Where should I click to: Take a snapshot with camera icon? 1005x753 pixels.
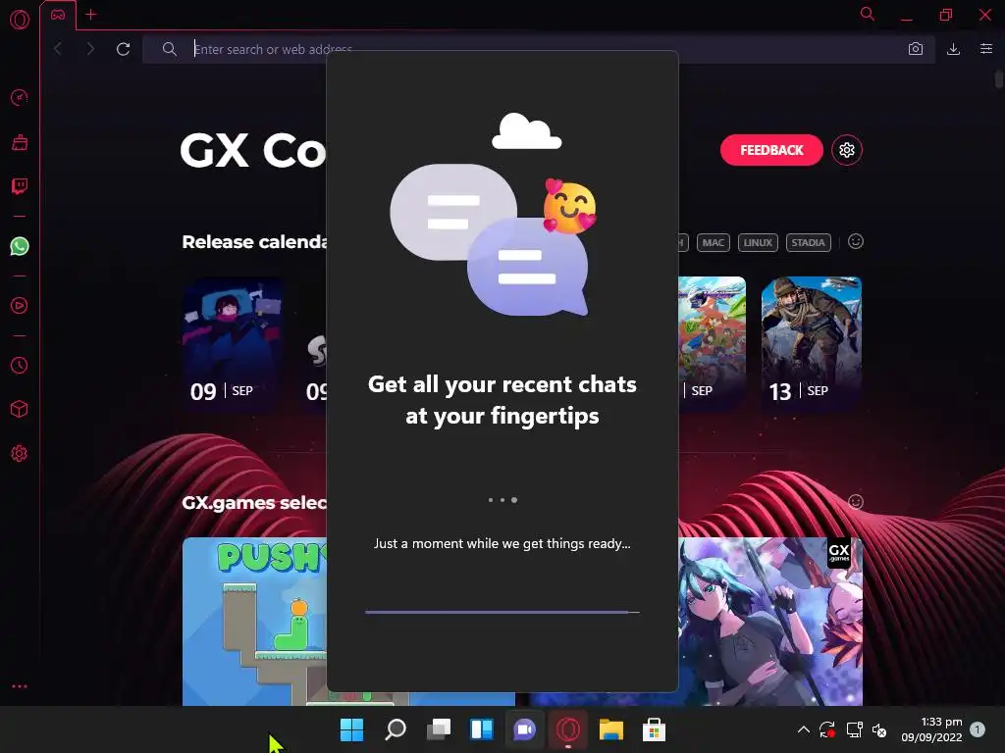[916, 49]
